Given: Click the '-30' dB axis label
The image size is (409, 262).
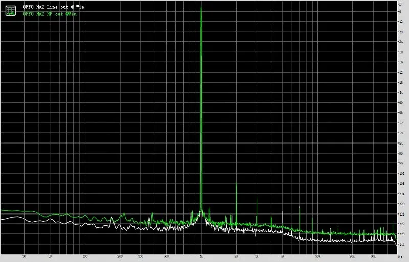Looking at the screenshot, I should (401, 52).
